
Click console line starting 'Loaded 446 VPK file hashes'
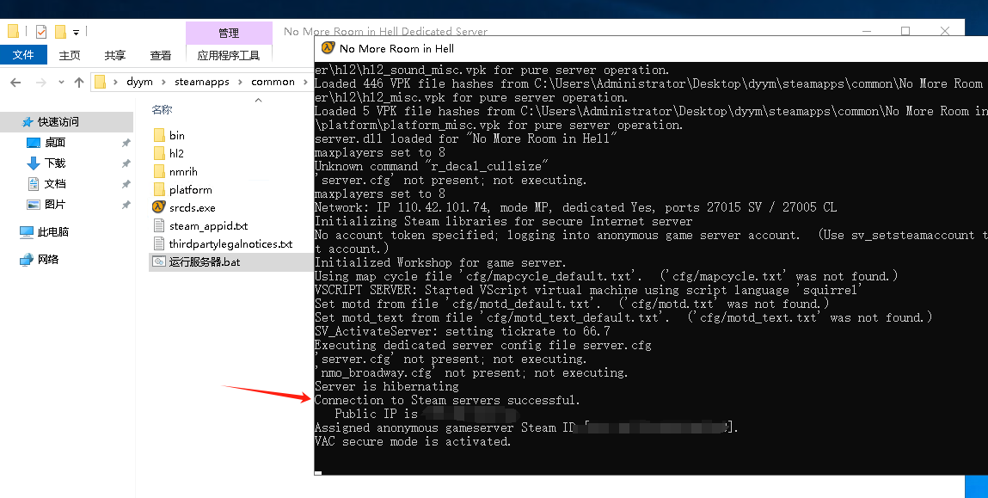point(648,83)
